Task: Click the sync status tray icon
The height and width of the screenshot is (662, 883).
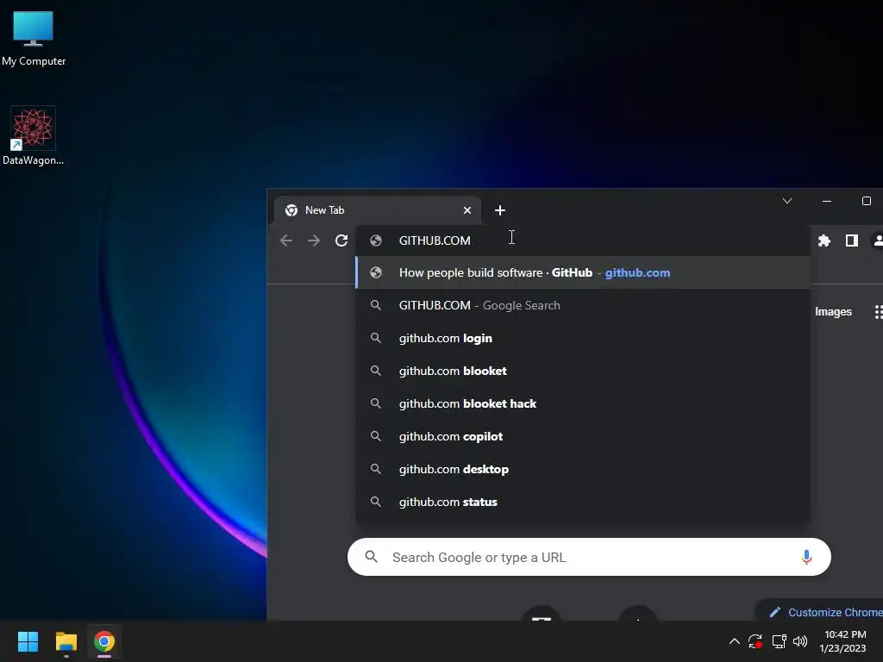Action: click(755, 641)
